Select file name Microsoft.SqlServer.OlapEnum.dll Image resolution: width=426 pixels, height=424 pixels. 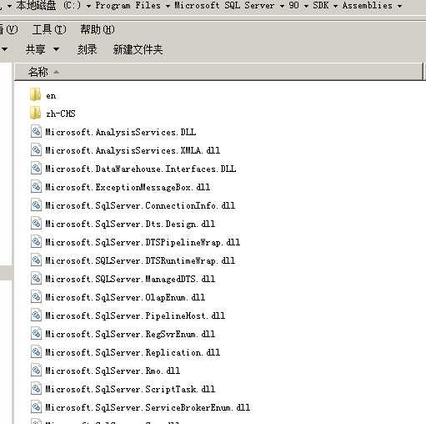point(125,297)
